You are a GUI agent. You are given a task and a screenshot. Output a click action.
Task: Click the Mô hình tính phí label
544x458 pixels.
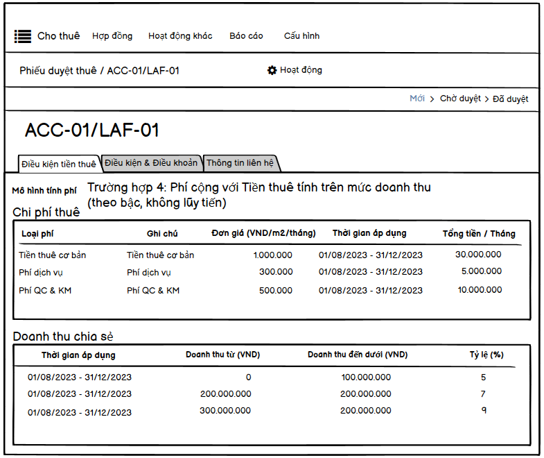(44, 191)
